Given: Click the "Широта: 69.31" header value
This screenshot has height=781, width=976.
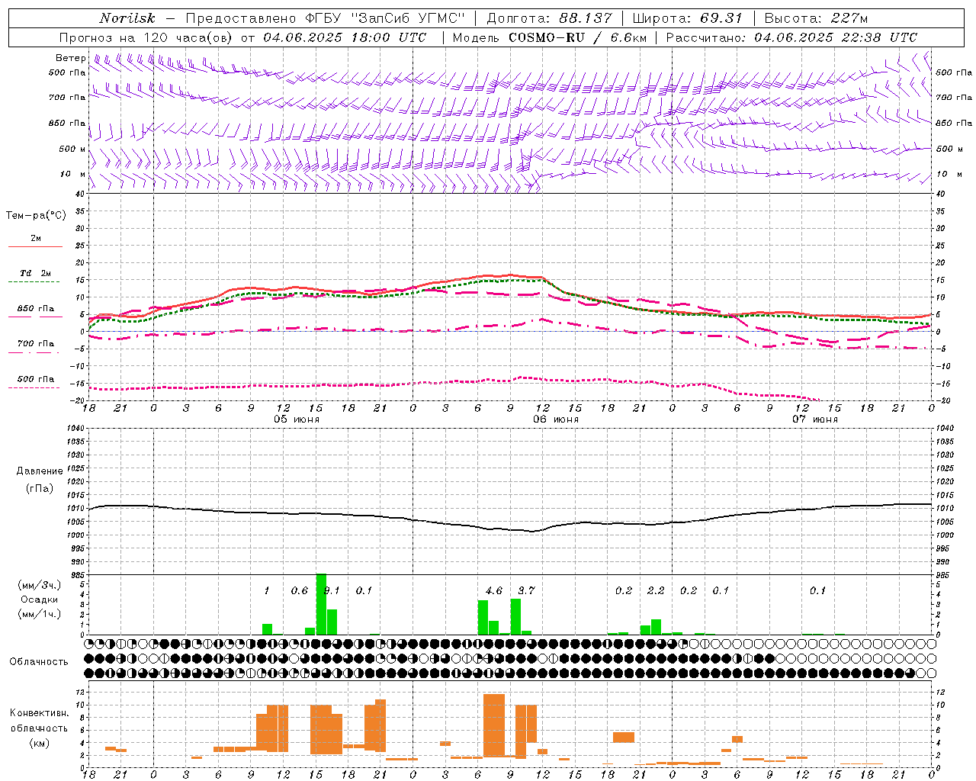Looking at the screenshot, I should tap(688, 18).
